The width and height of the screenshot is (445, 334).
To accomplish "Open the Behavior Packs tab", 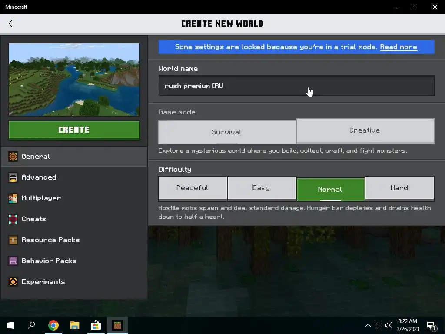I will click(x=74, y=261).
